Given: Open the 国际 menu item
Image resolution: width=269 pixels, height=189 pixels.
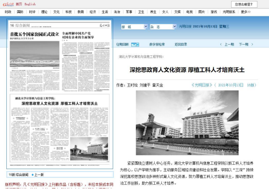Looking at the screenshot, I should [x=20, y=12].
